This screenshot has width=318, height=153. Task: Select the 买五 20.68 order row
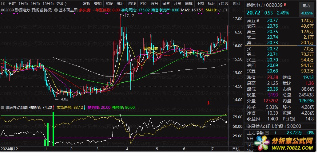point(280,71)
